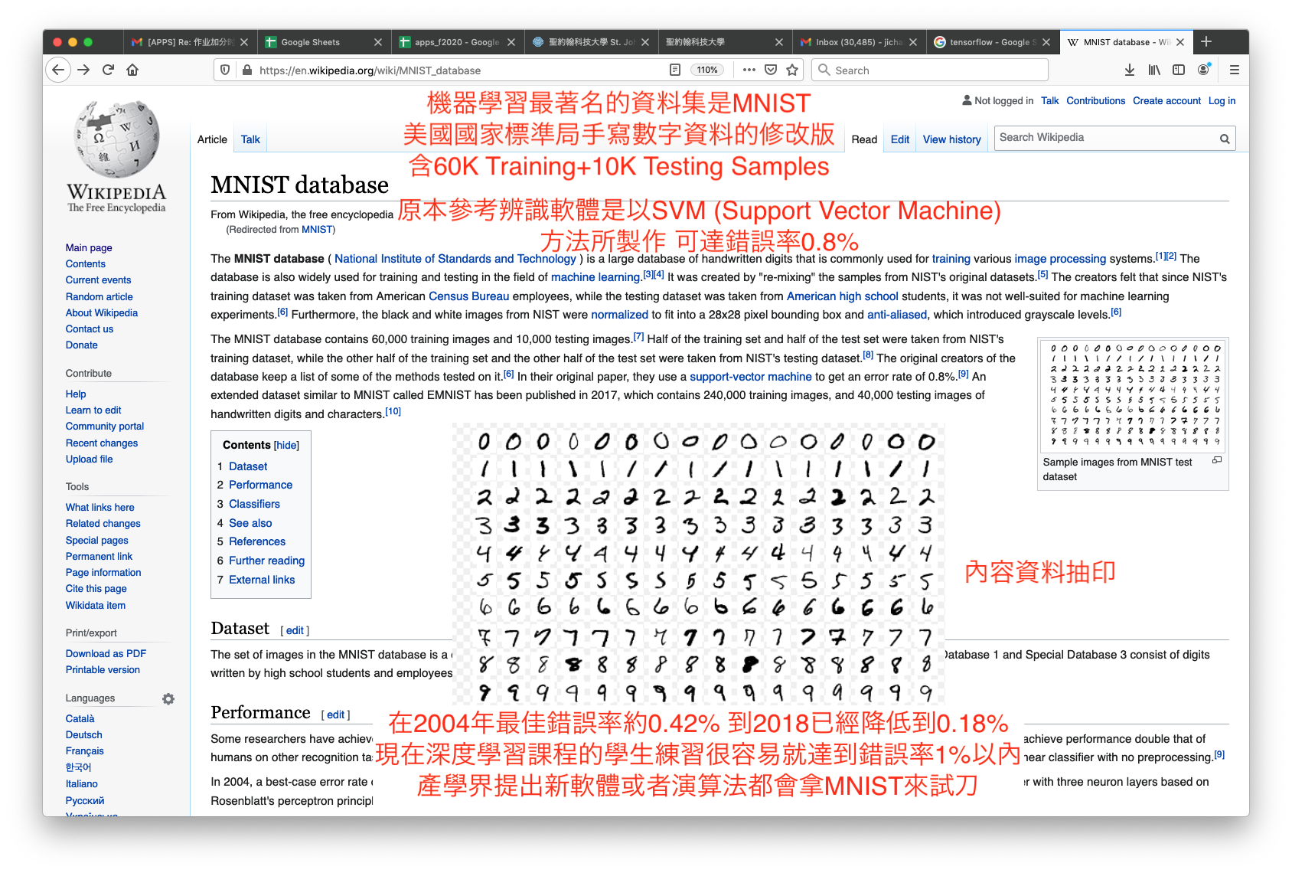Switch language to Français

click(x=84, y=750)
